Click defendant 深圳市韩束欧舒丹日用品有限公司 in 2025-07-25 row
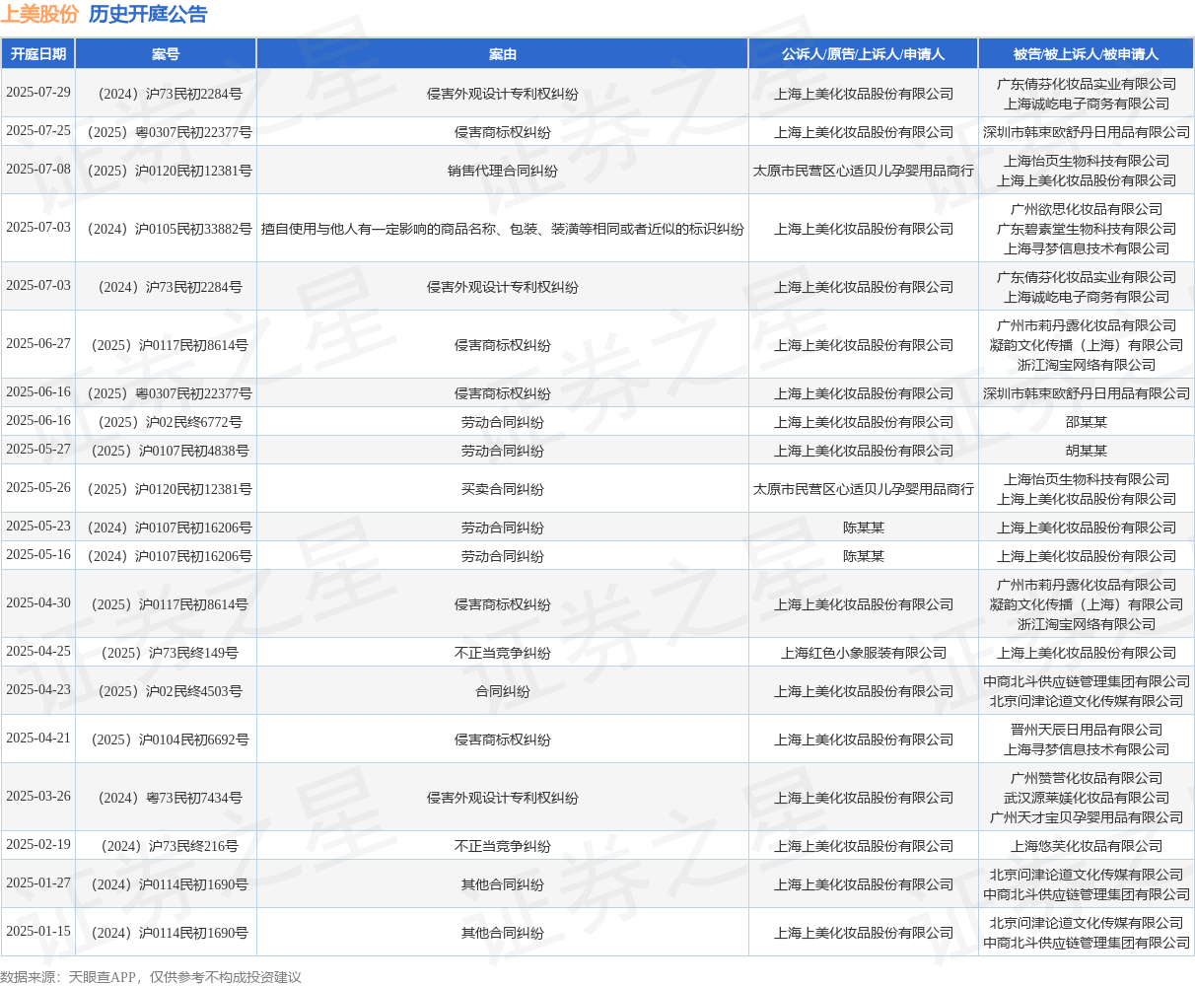The height and width of the screenshot is (986, 1195). point(1087,132)
